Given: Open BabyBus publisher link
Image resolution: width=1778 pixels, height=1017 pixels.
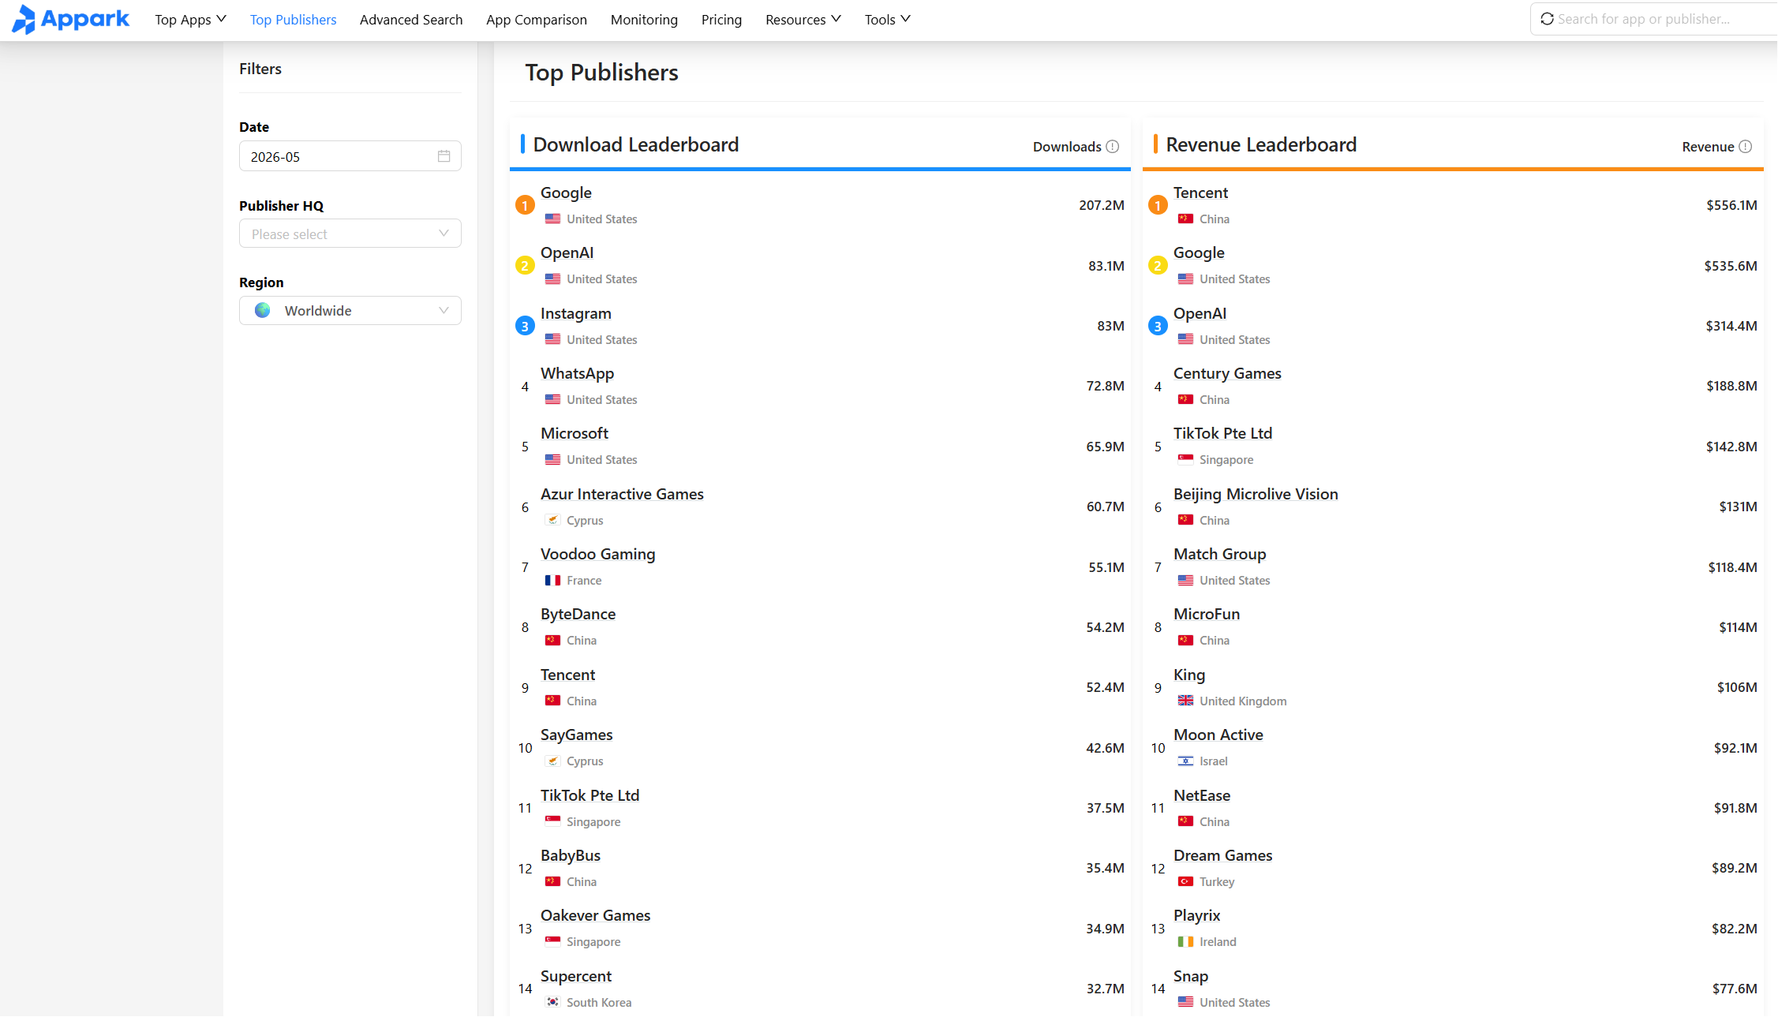Looking at the screenshot, I should (x=571, y=855).
